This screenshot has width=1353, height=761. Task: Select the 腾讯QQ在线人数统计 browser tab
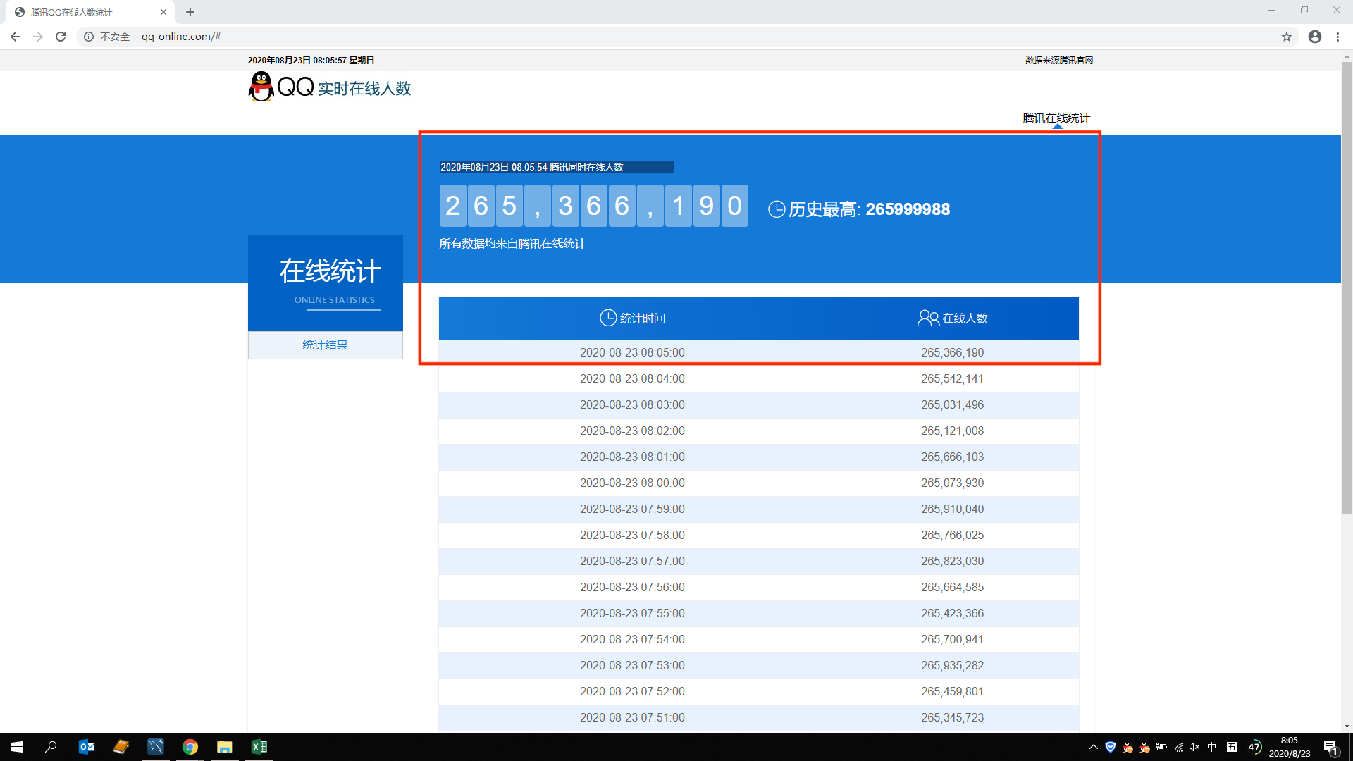click(90, 12)
